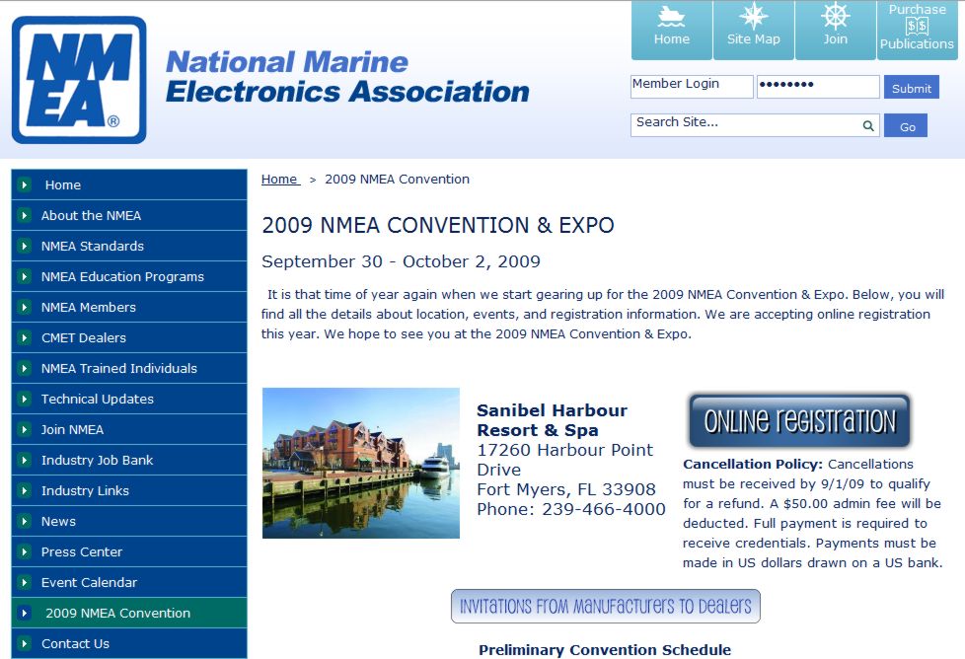This screenshot has width=965, height=659.
Task: Click the Join label in top navigation
Action: point(835,38)
